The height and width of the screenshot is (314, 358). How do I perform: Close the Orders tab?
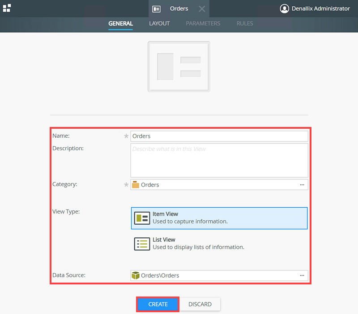(202, 9)
